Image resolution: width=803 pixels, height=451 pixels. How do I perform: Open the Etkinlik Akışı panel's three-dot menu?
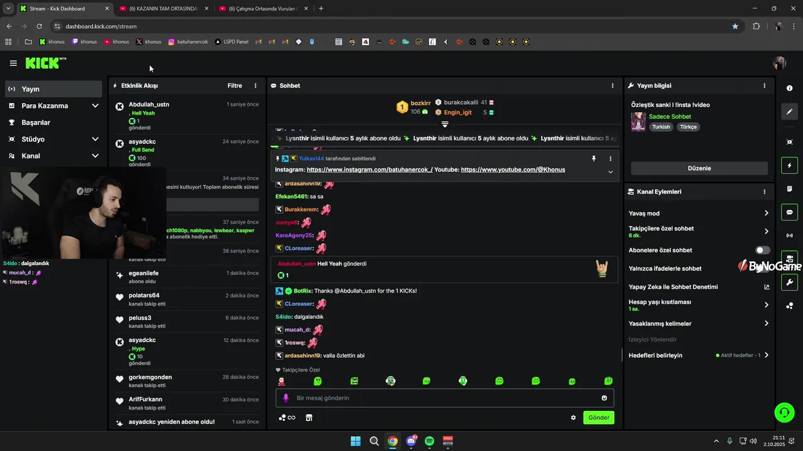point(255,86)
